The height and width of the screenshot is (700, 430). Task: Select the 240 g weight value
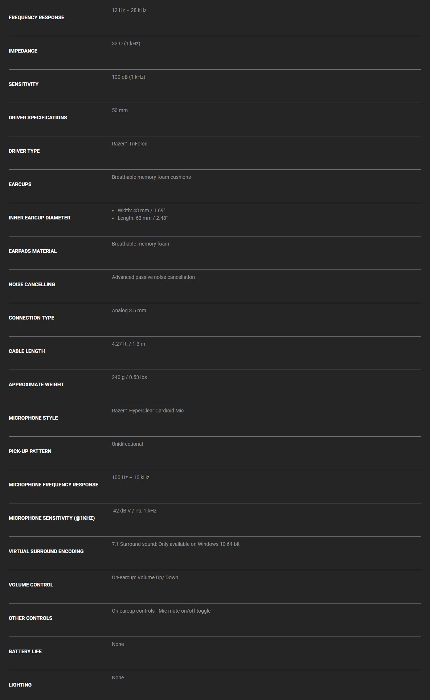click(129, 377)
